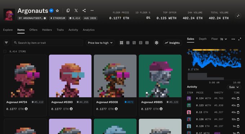Viewport: 245px width, 134px height.
Task: Click cart icon on 0.136 WETH sale row
Action: tap(238, 119)
